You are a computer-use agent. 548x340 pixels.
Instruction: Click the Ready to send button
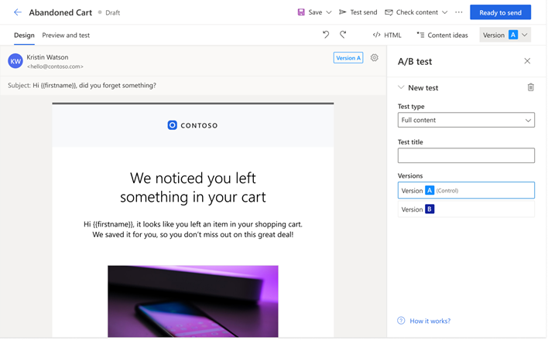pyautogui.click(x=500, y=12)
